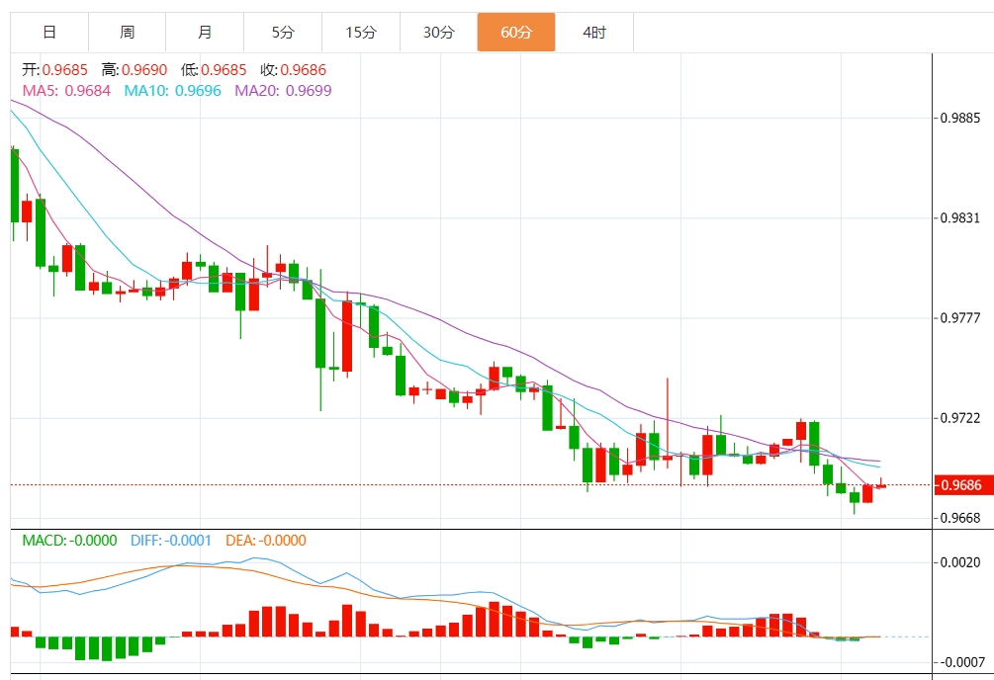Select the 周 weekly chart tab

(128, 33)
